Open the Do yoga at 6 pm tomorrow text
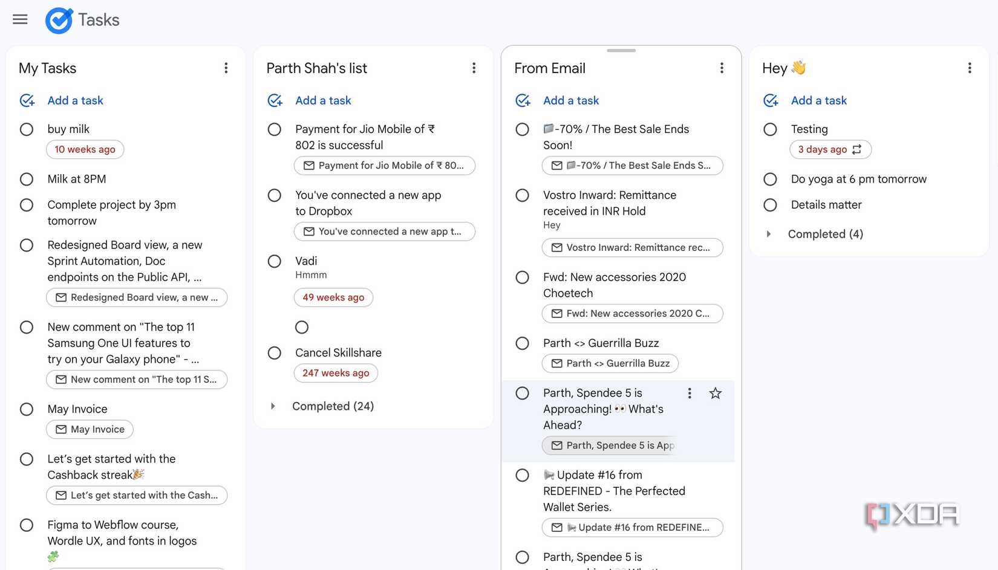The image size is (998, 570). (859, 180)
